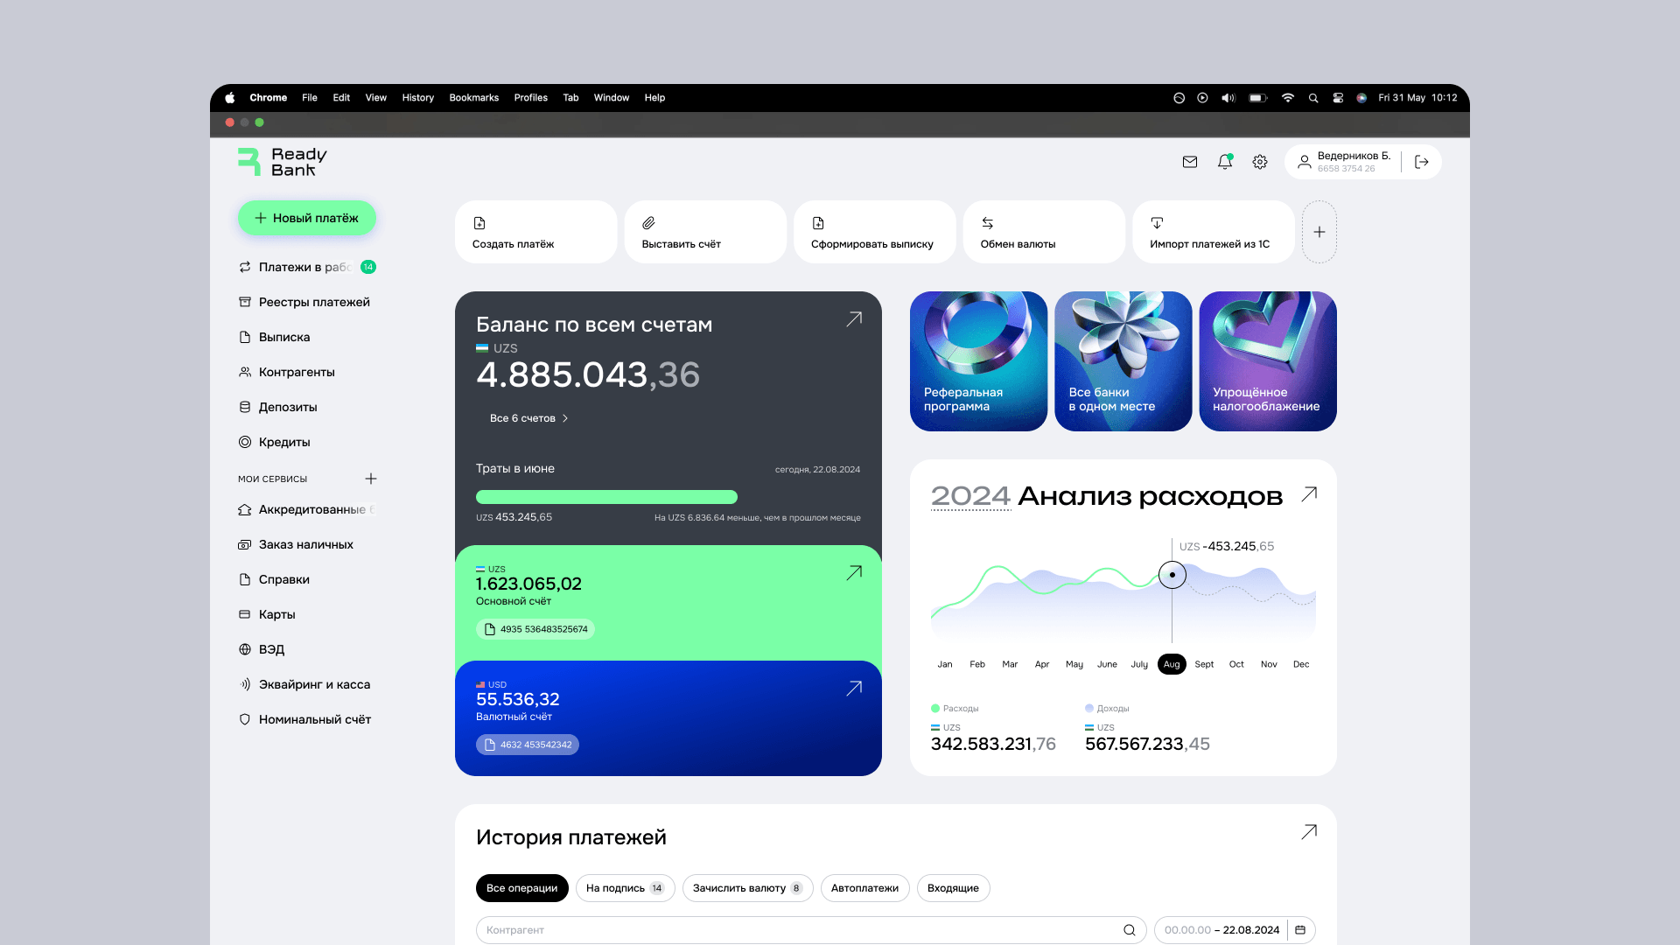Add new quick action with dashed plus tile
This screenshot has height=945, width=1680.
pos(1319,232)
